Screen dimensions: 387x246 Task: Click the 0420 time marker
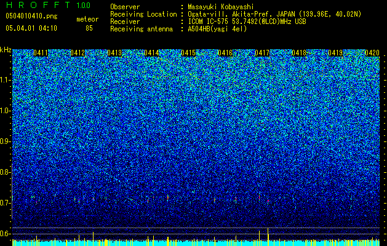tap(372, 53)
